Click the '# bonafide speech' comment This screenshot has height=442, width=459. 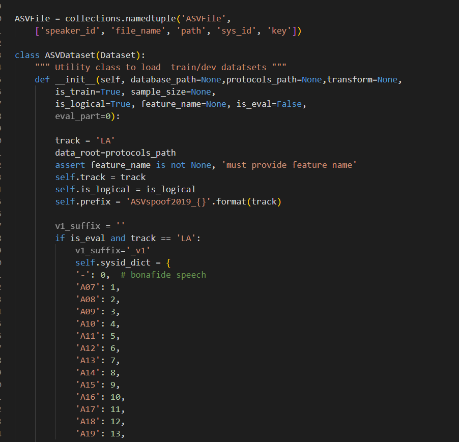[x=163, y=275]
